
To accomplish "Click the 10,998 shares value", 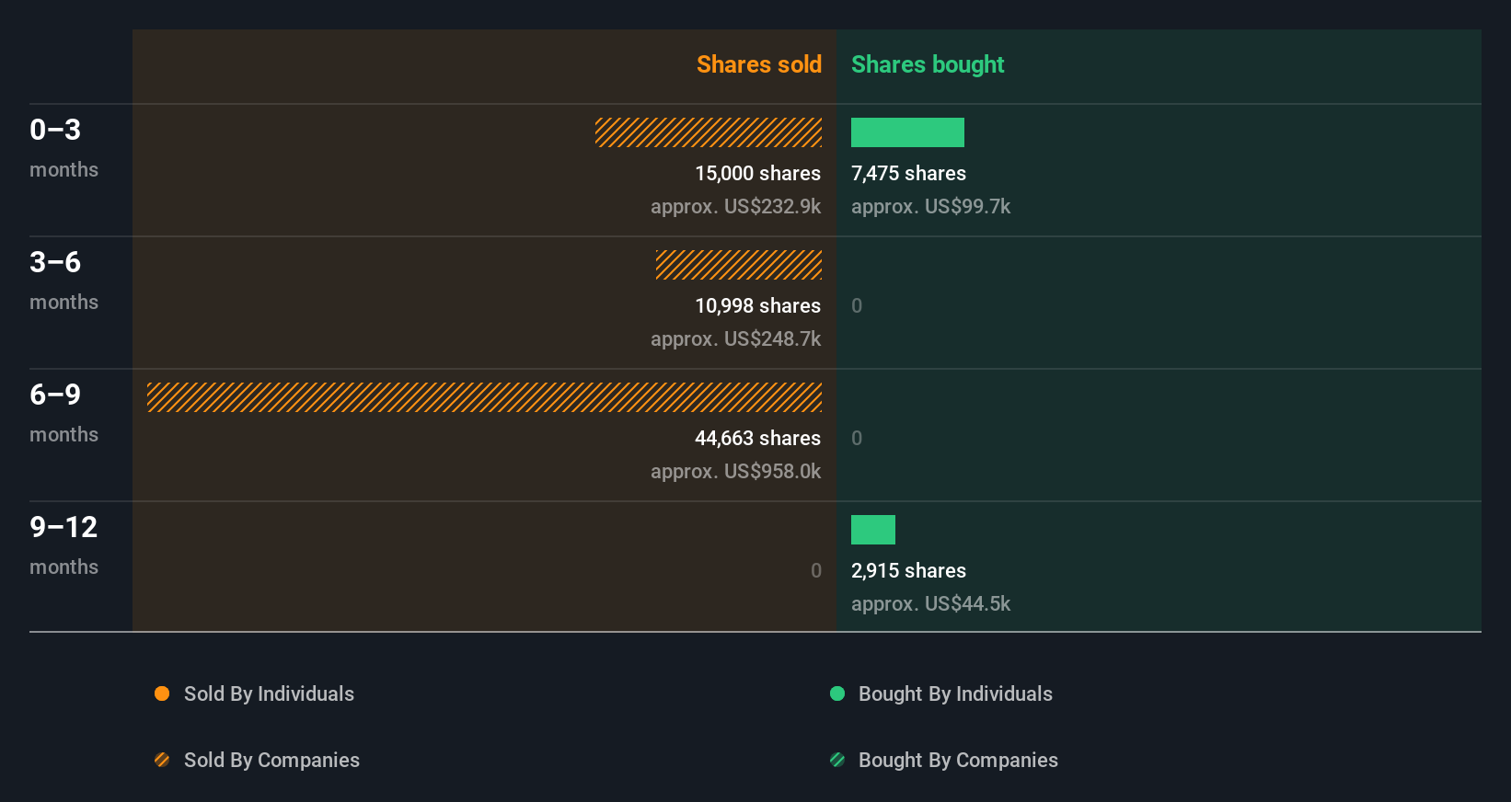I will 757,306.
